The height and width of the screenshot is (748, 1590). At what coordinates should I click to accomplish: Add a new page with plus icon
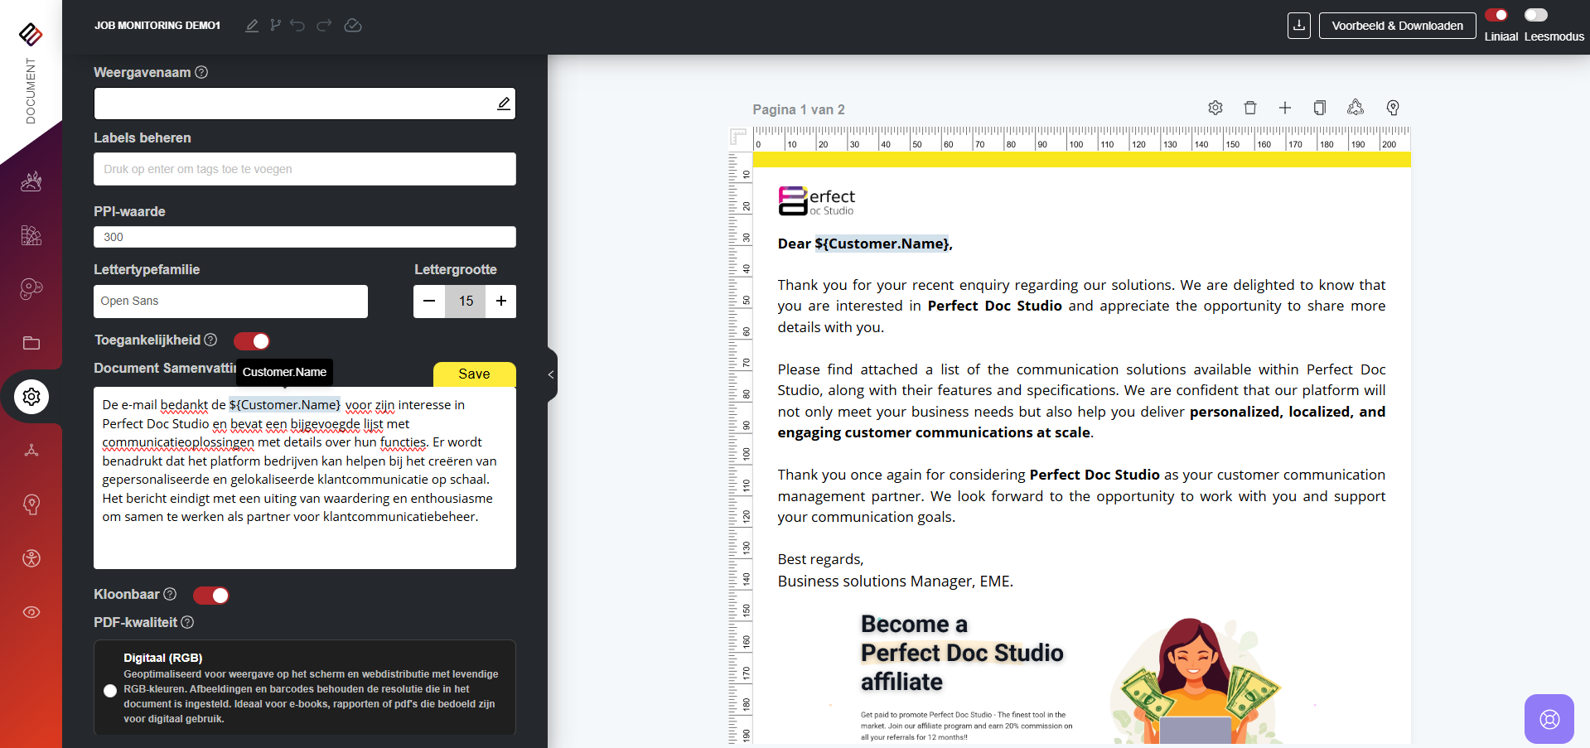point(1285,108)
